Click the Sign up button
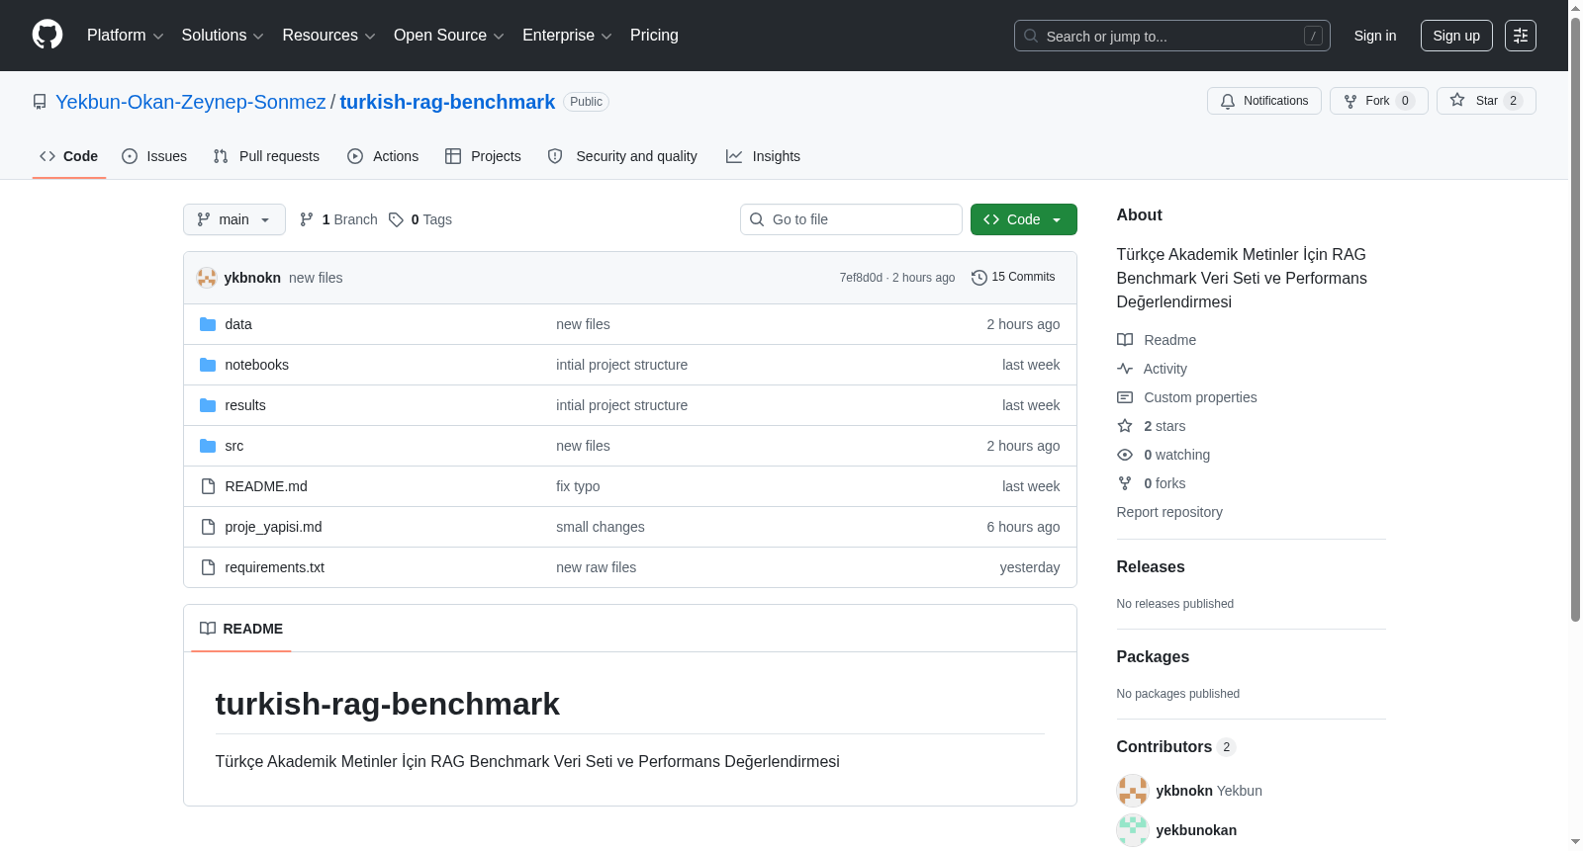Viewport: 1583px width, 851px height. (1456, 36)
